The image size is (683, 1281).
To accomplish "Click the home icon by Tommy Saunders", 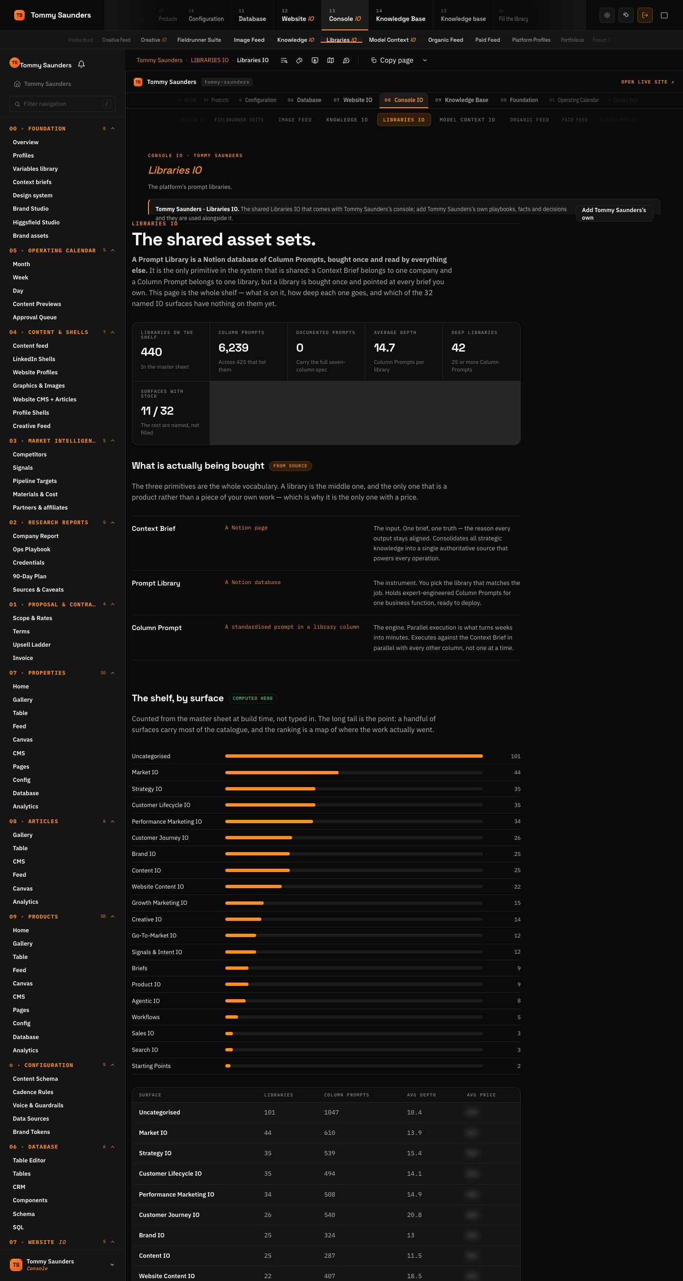I will [x=18, y=84].
